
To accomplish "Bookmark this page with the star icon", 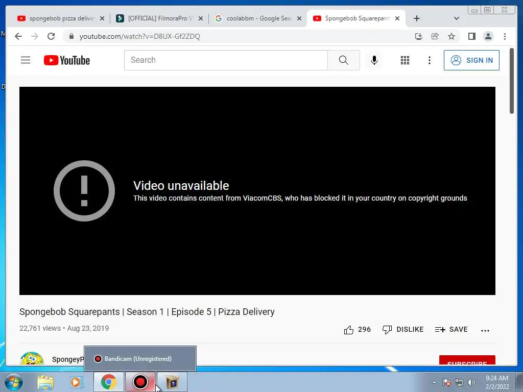I will [x=451, y=36].
